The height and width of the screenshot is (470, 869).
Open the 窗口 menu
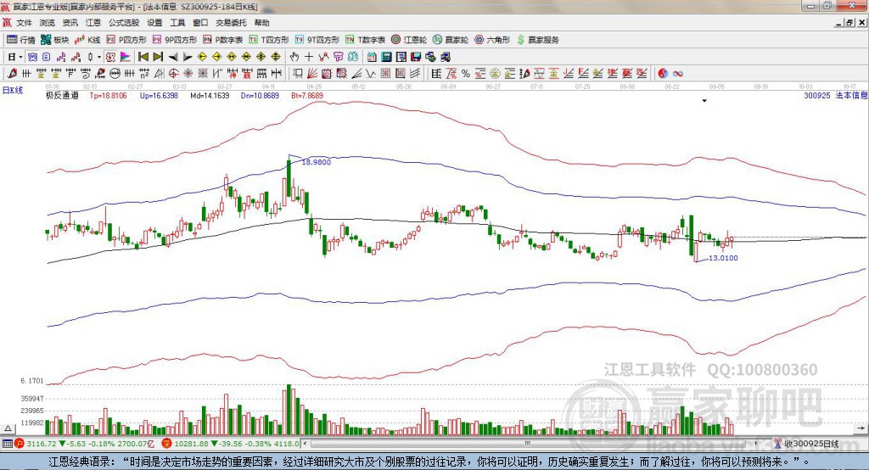coord(200,23)
